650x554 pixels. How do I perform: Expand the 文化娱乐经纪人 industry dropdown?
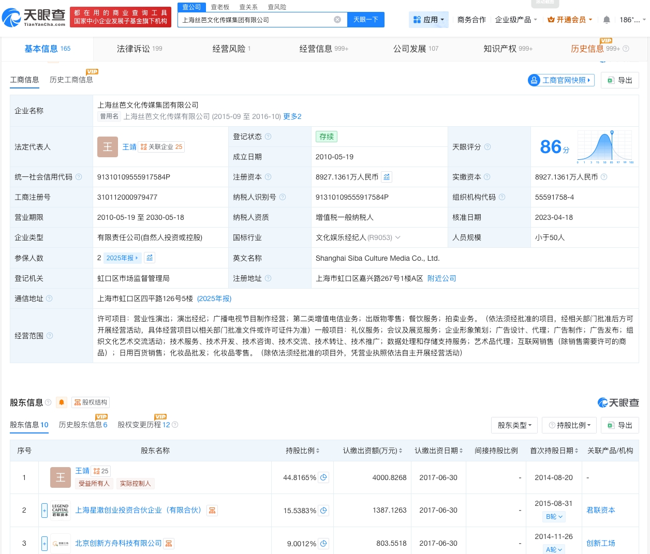398,238
